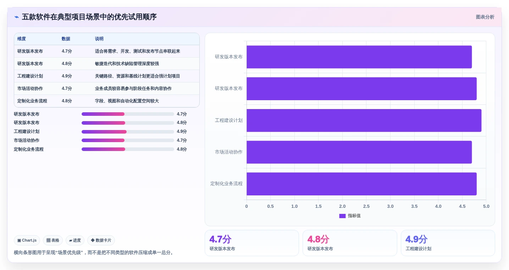This screenshot has width=509, height=270.
Task: Select the footer note starting with 横向条形图用于呈现
Action: 95,253
